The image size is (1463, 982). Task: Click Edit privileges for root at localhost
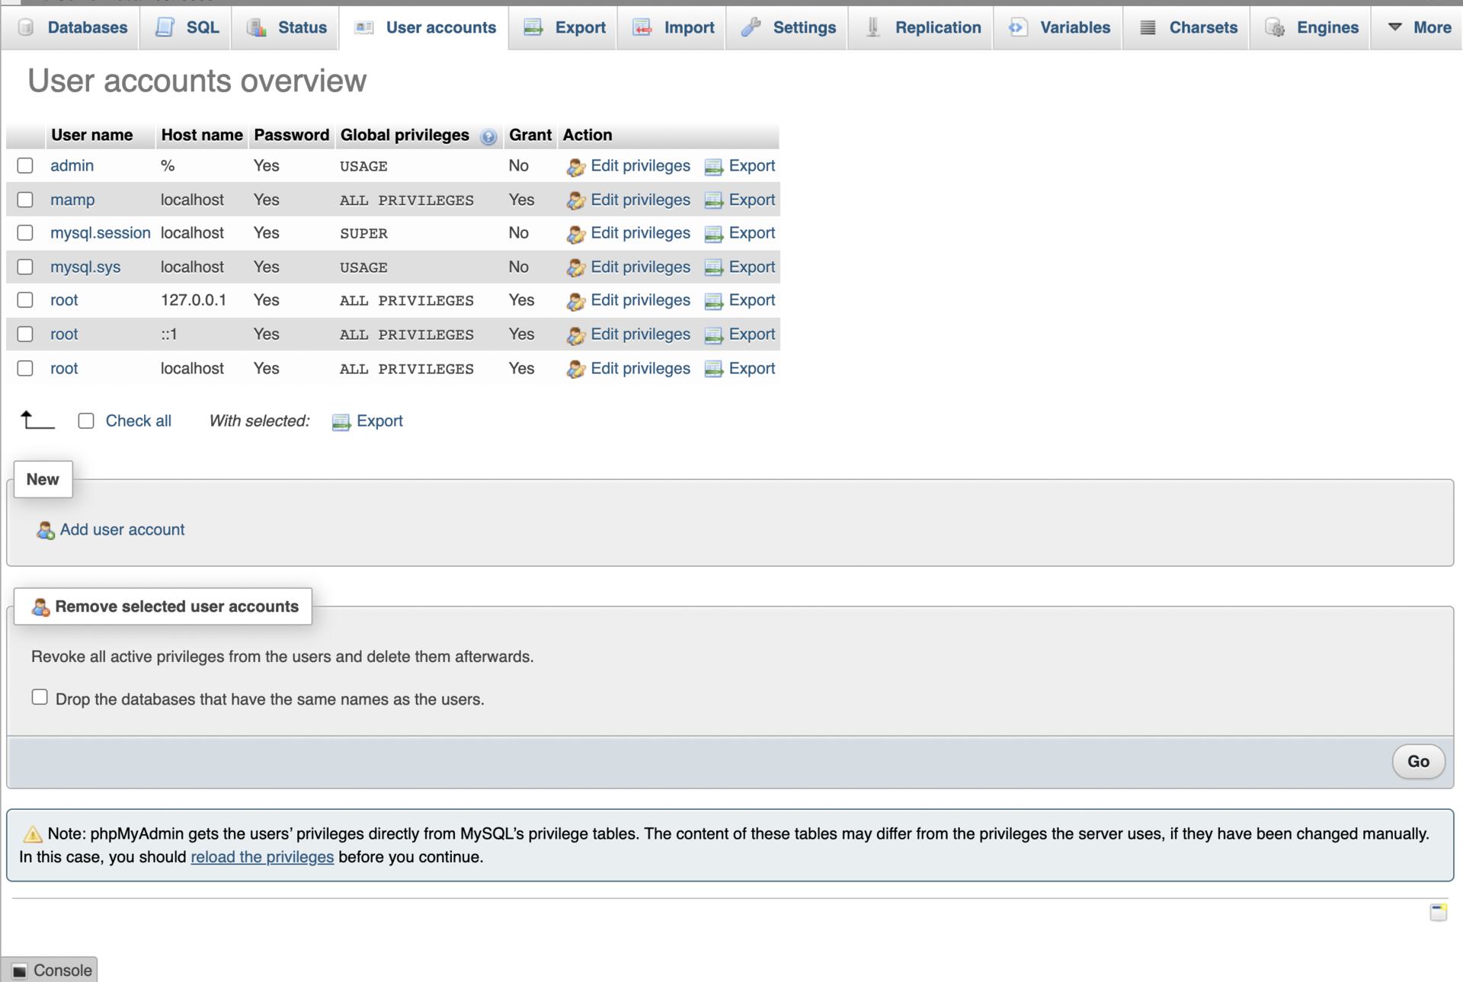(639, 369)
